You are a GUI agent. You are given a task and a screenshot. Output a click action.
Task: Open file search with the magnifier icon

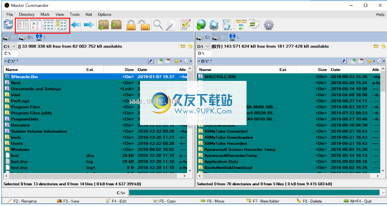[x=158, y=25]
